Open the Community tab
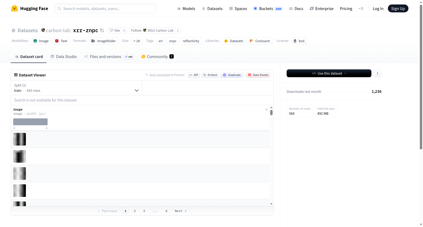The image size is (423, 227). [x=157, y=56]
